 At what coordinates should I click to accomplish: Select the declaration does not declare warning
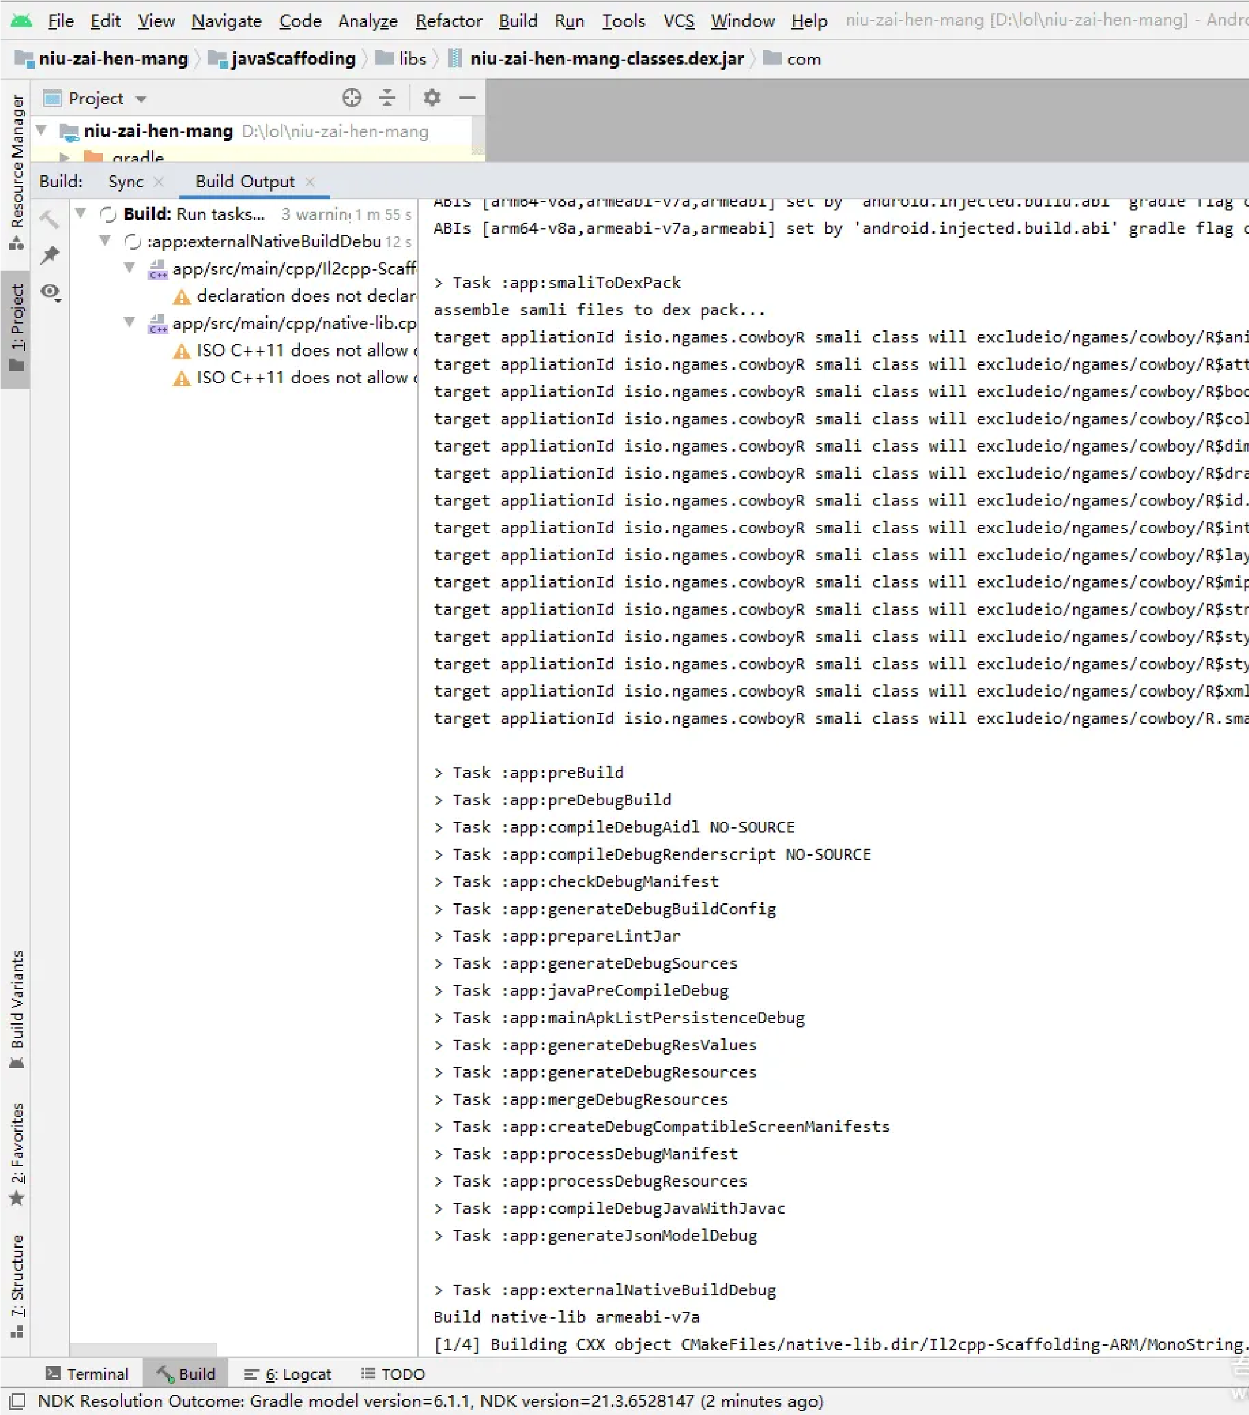(x=305, y=296)
